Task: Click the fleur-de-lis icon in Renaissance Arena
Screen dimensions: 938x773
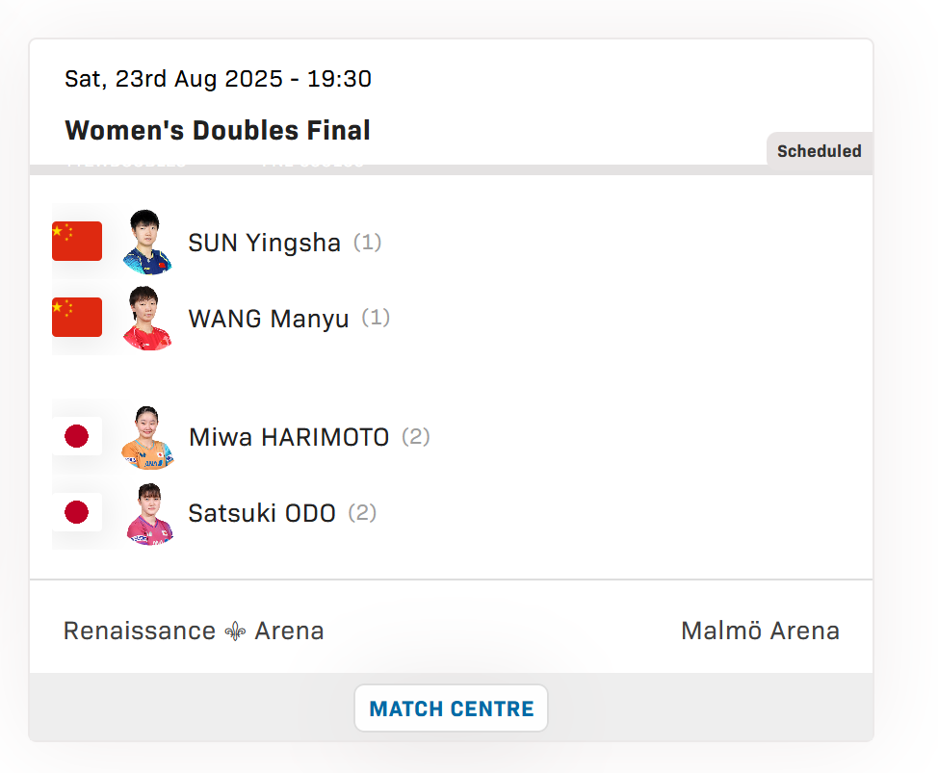Action: 235,631
